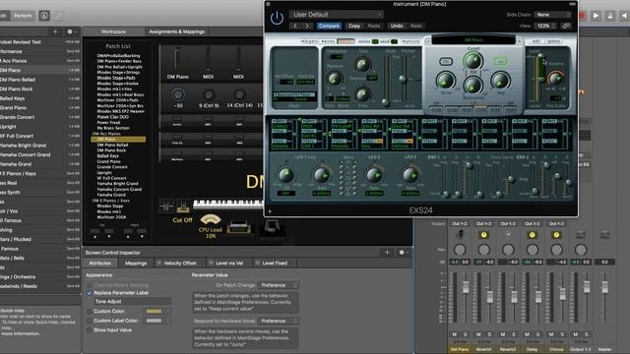Click the CPU Load meter in workspace
Viewport: 630px width, 354px height.
pos(211,220)
